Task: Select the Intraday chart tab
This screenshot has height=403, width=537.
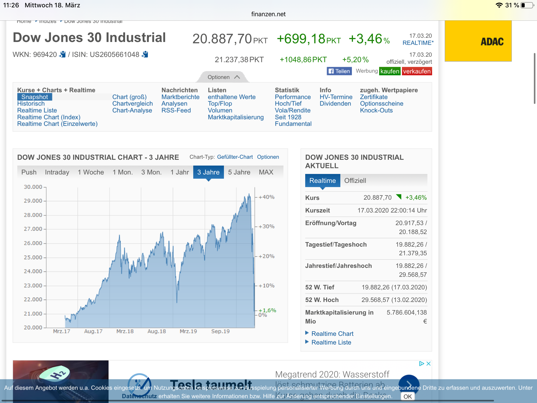Action: pyautogui.click(x=57, y=172)
